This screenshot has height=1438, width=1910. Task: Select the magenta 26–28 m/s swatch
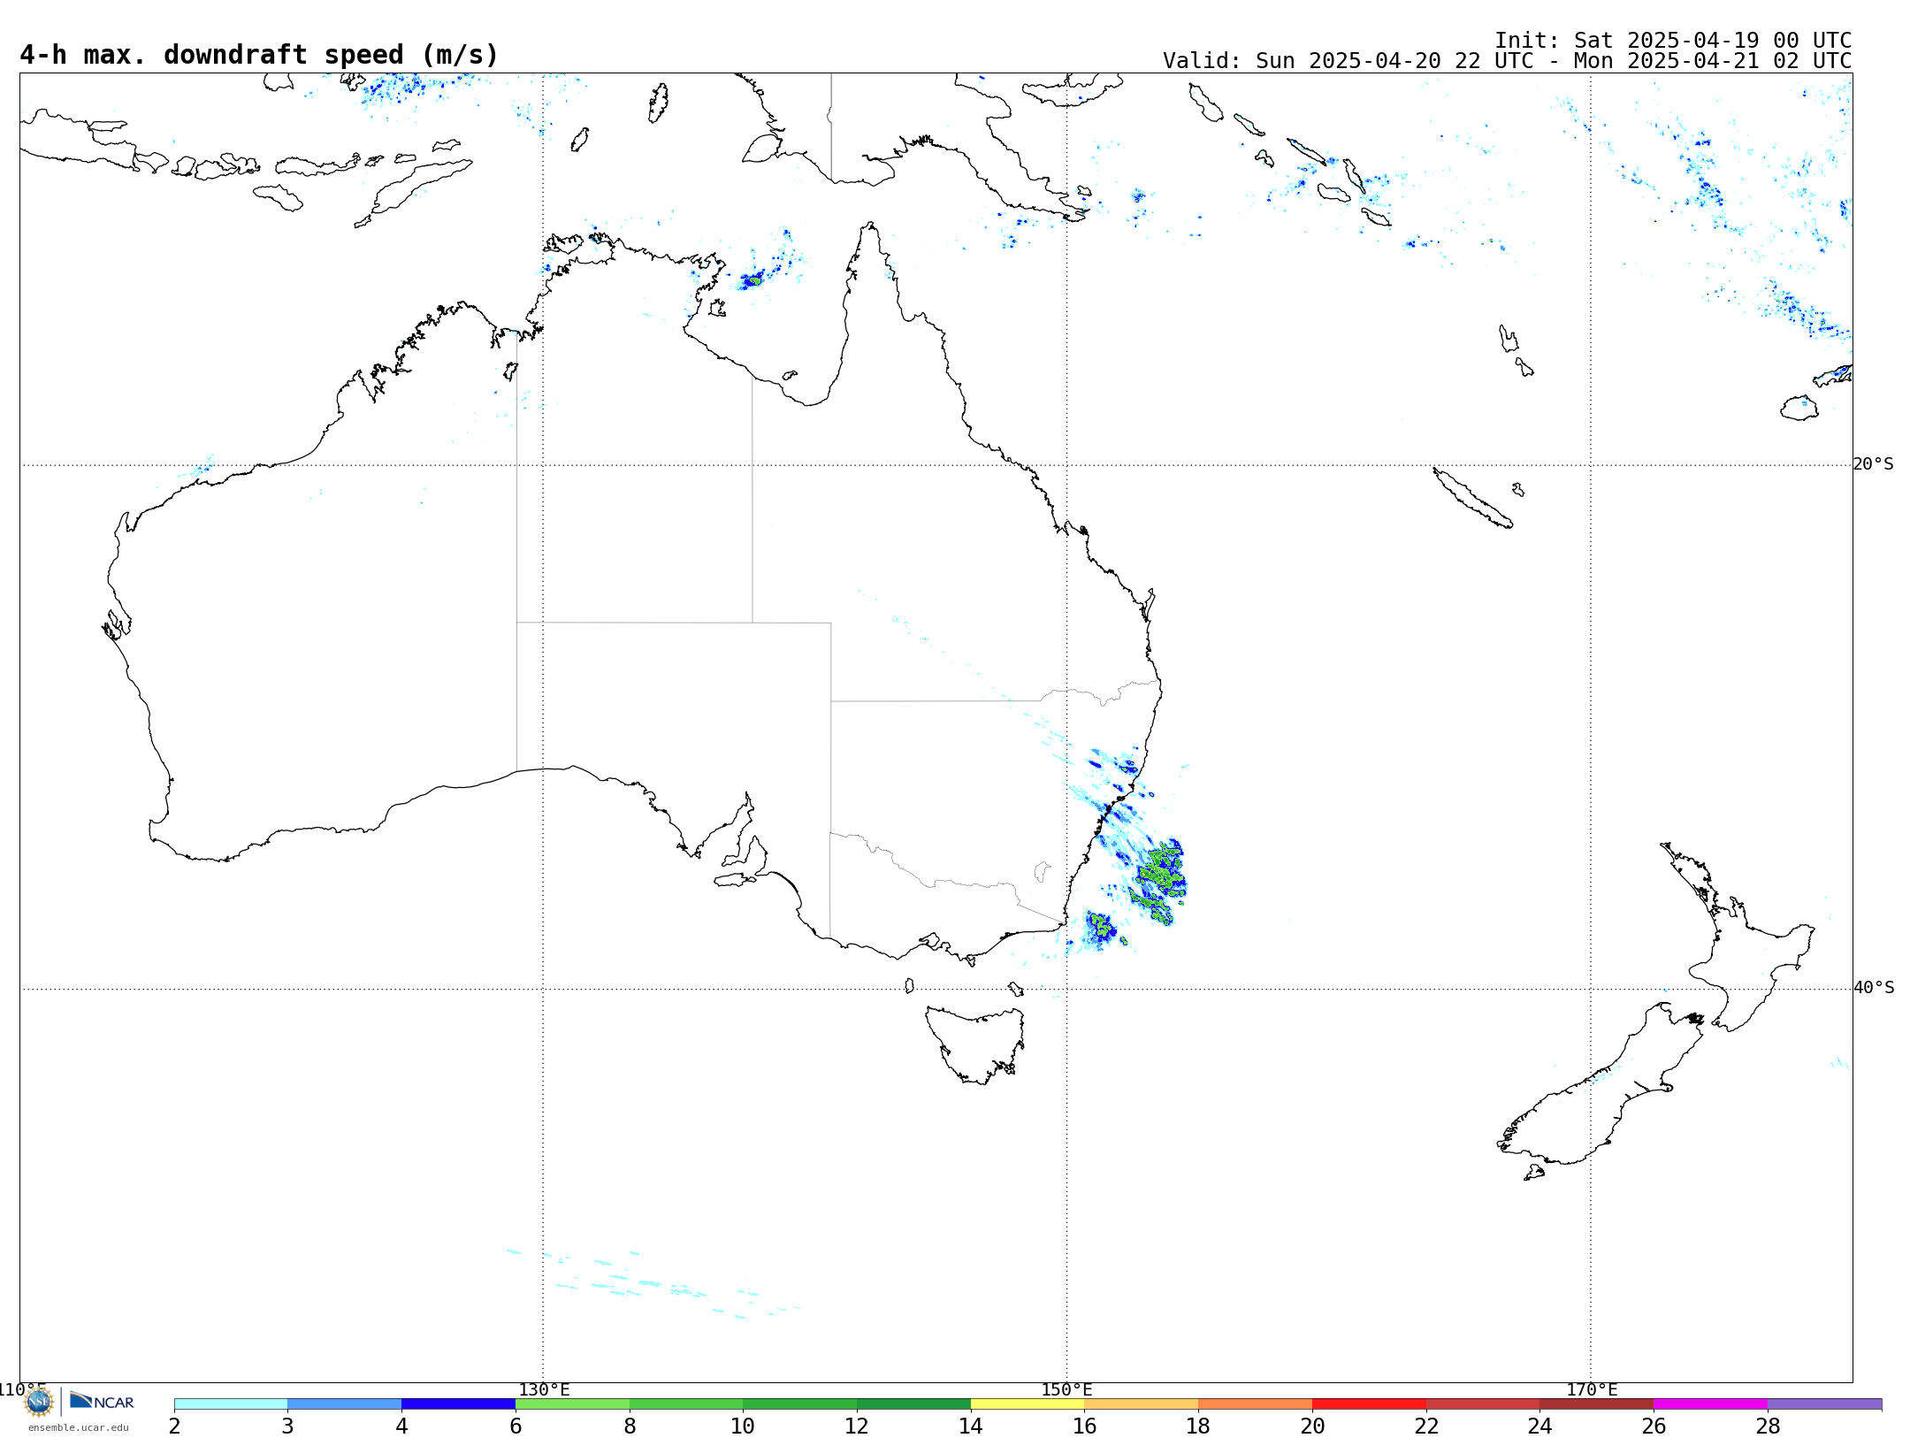coord(1711,1404)
